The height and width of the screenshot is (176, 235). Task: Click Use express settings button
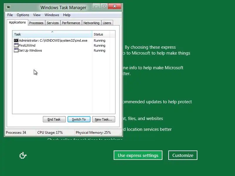[138, 155]
